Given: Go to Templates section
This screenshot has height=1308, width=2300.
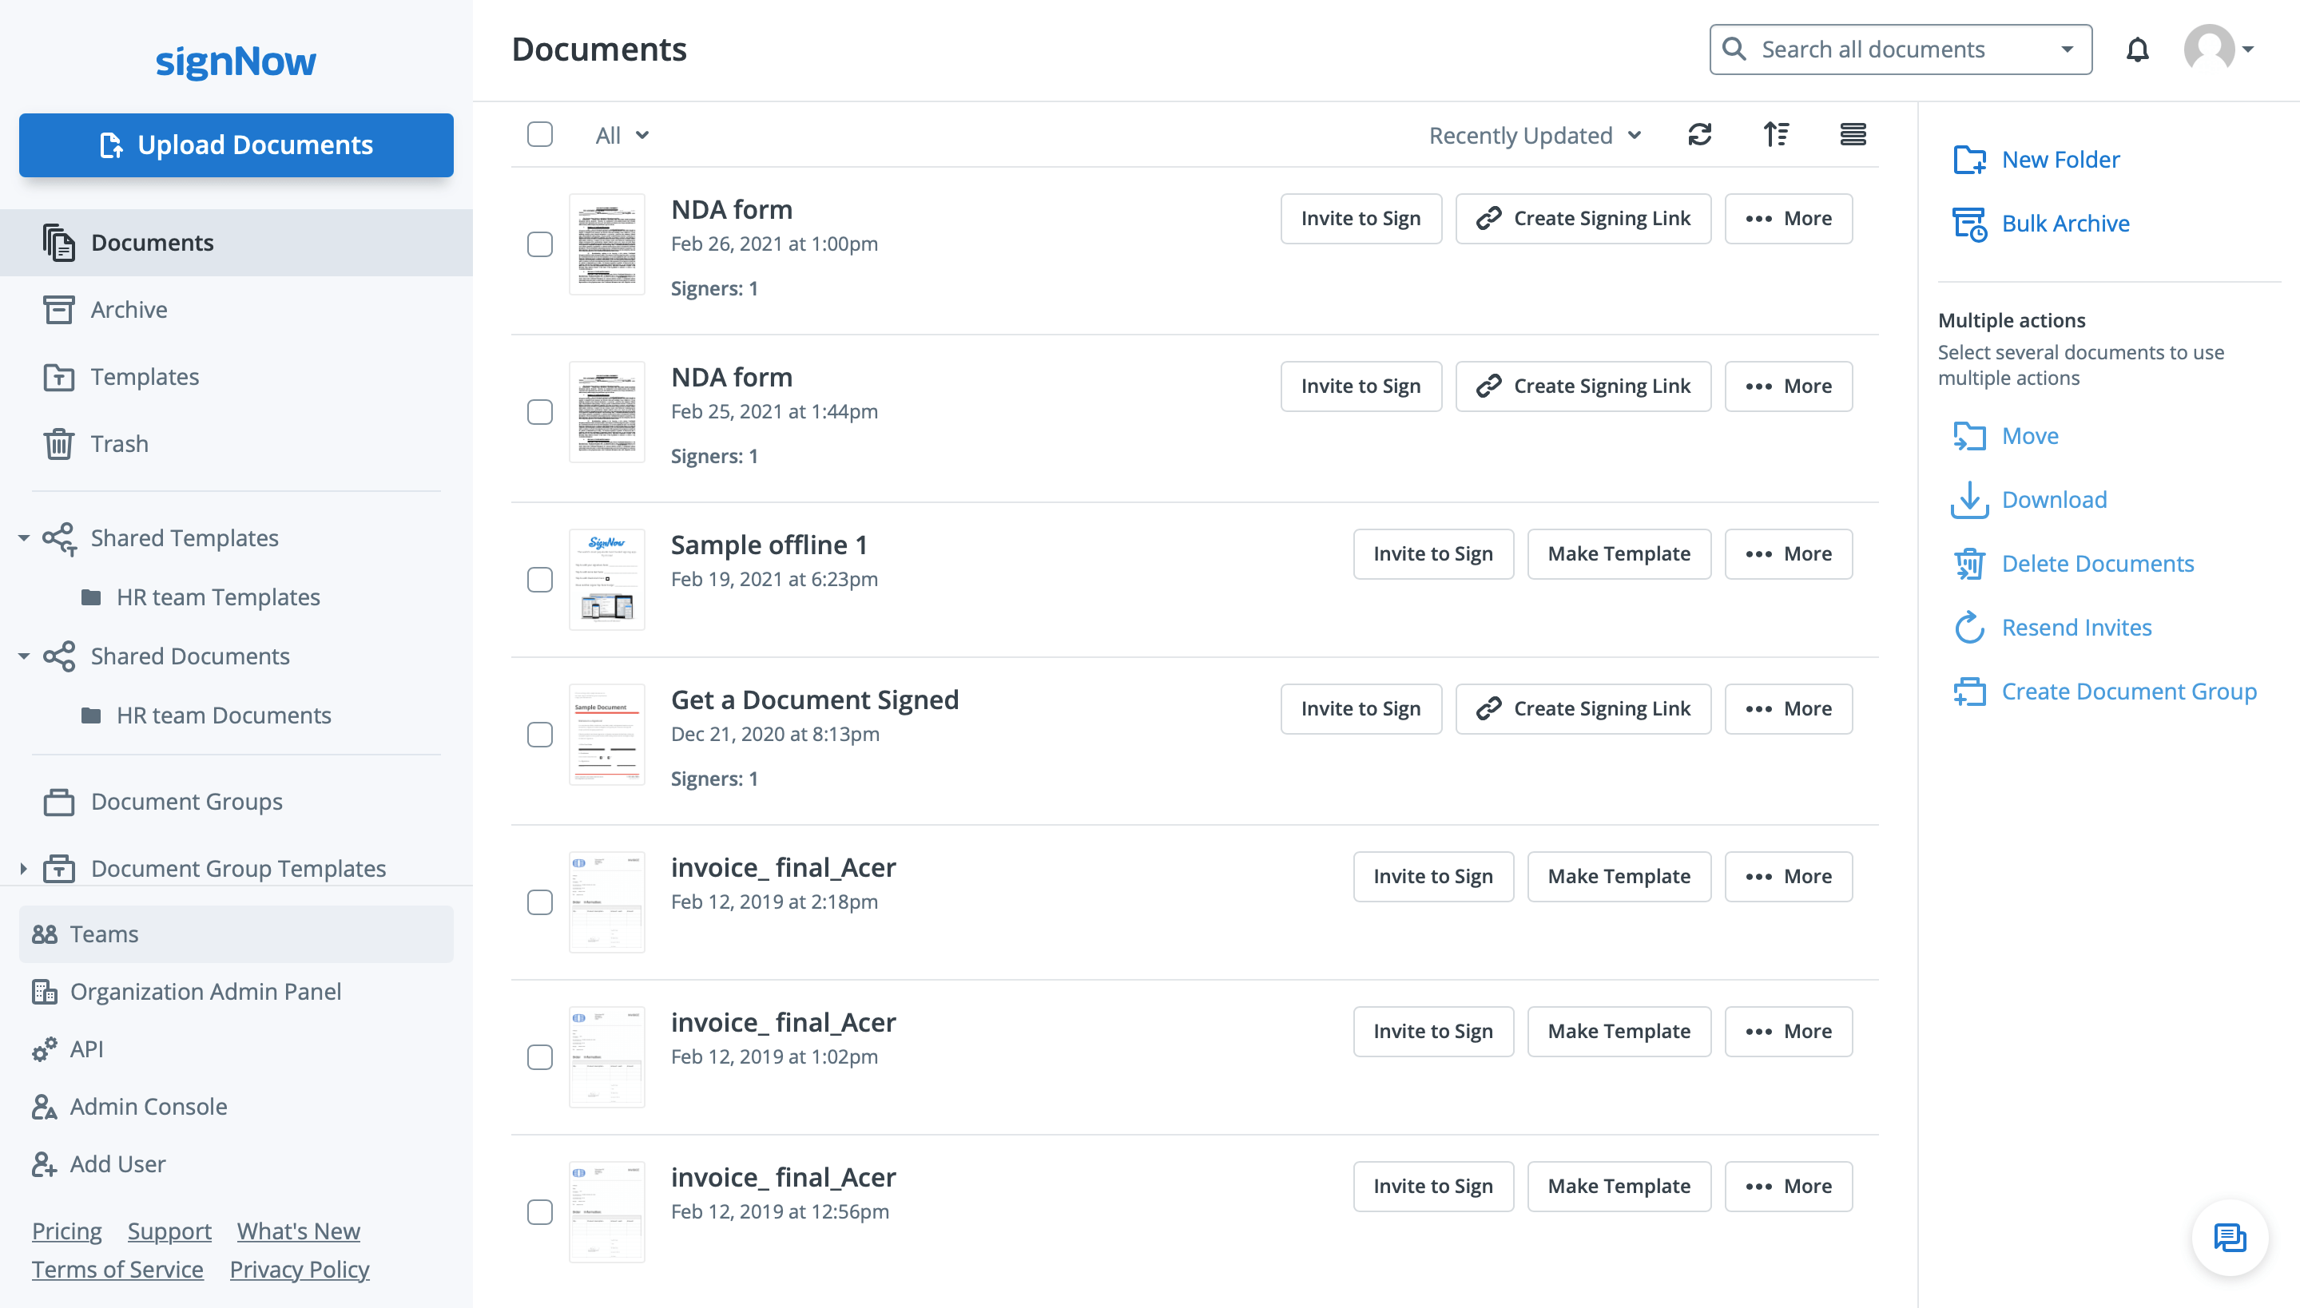Looking at the screenshot, I should pos(144,377).
